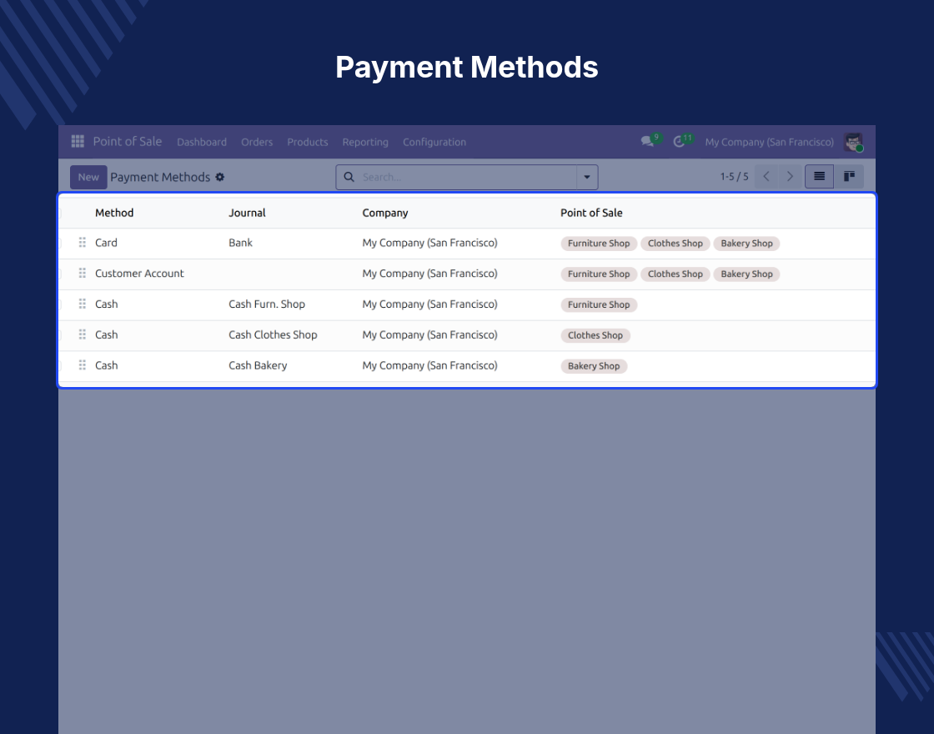Open the activities clock icon
This screenshot has width=934, height=734.
pos(679,142)
